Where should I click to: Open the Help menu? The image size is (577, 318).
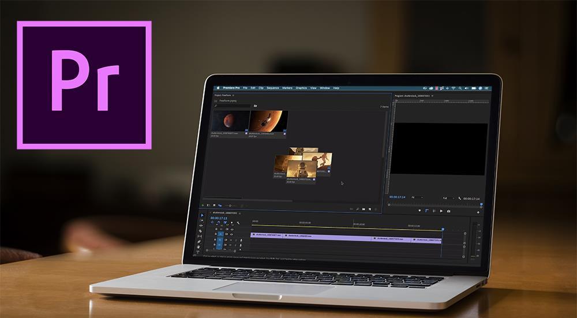click(x=336, y=88)
